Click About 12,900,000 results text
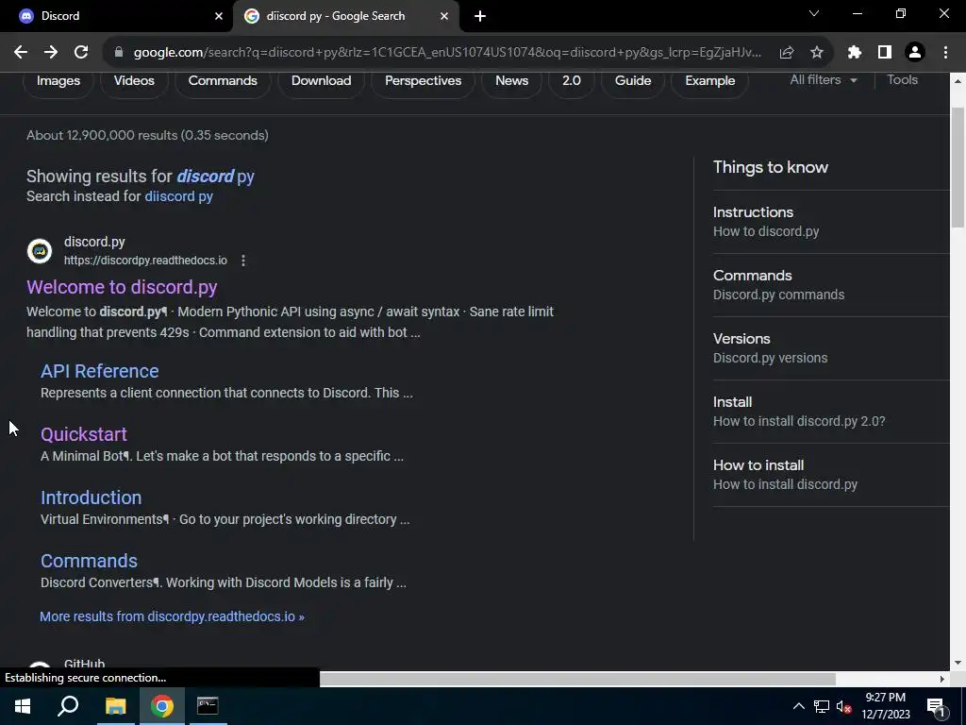Screen dimensions: 966x725 pos(147,136)
